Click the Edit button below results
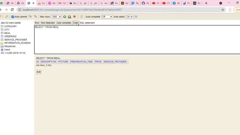Screen dimensions: 240x135 click(x=39, y=72)
